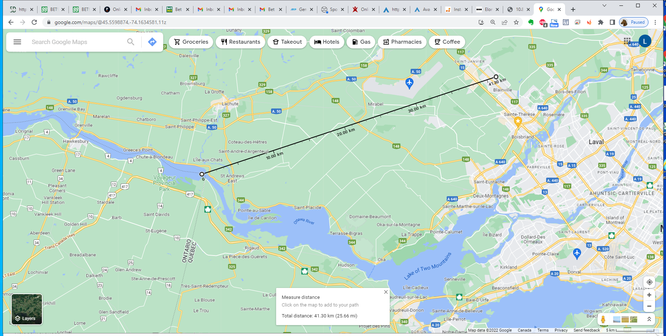Click the measurement end point near Blainville

point(496,77)
